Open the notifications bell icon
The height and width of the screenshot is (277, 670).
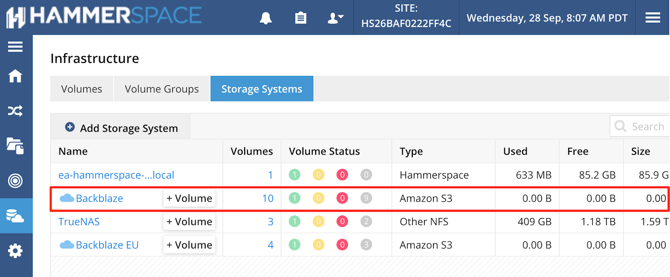click(266, 18)
